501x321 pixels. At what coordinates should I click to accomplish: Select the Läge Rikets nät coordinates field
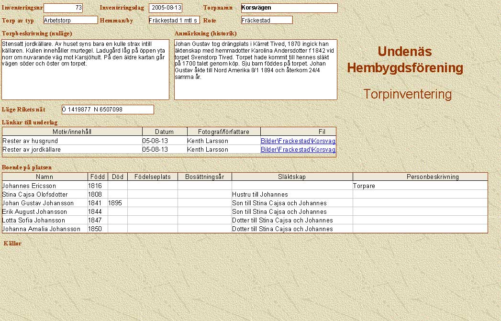[x=108, y=110]
